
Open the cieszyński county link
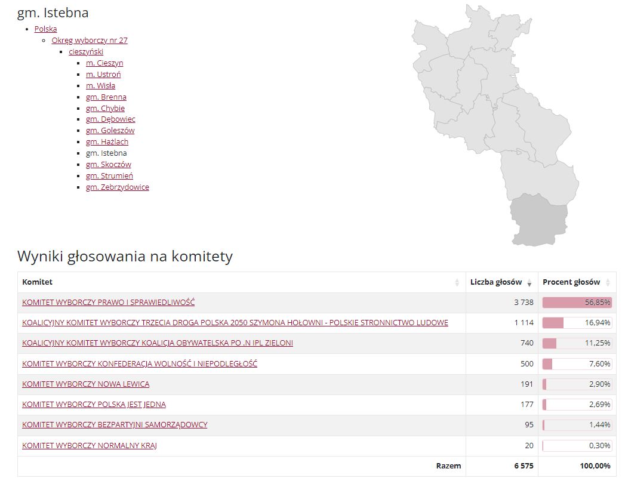[86, 51]
